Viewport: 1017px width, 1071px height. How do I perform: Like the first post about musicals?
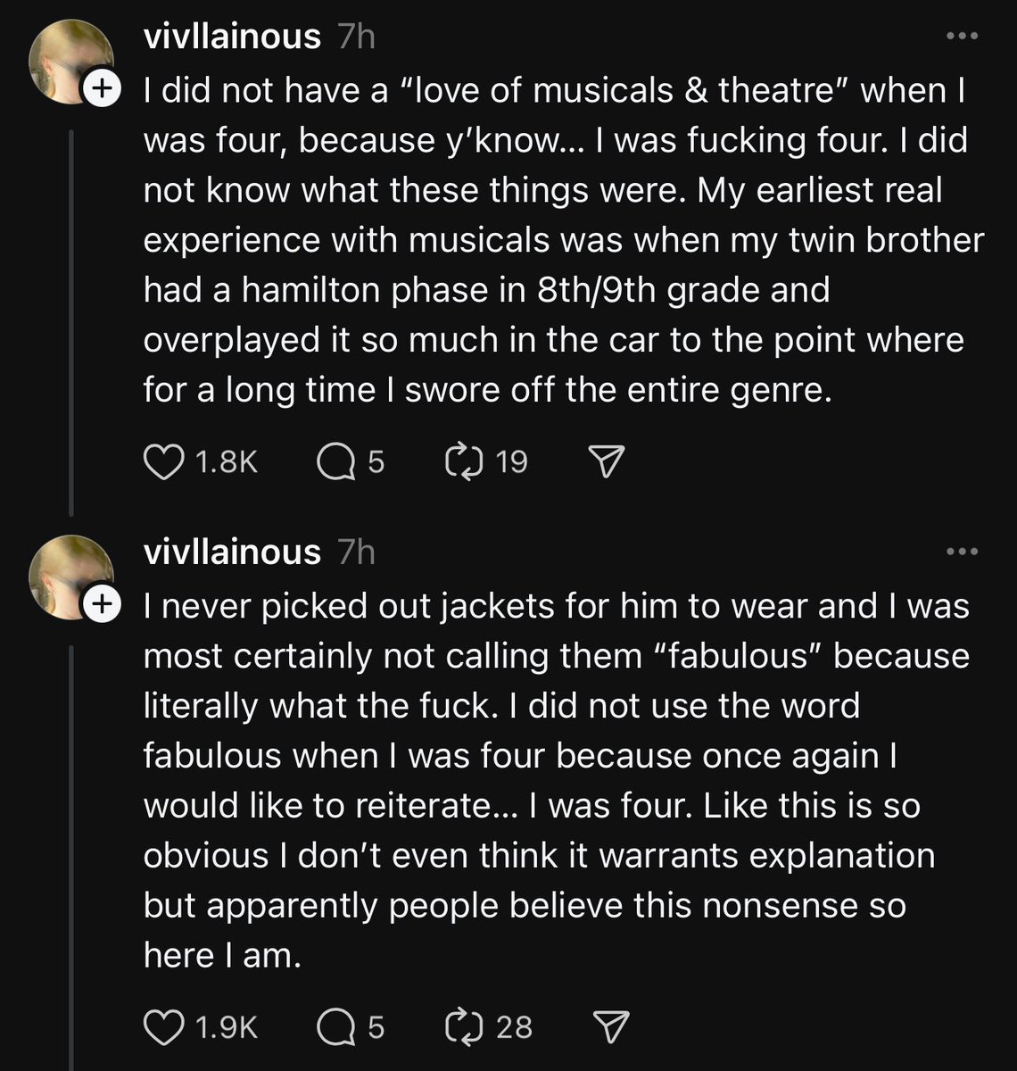click(x=163, y=461)
